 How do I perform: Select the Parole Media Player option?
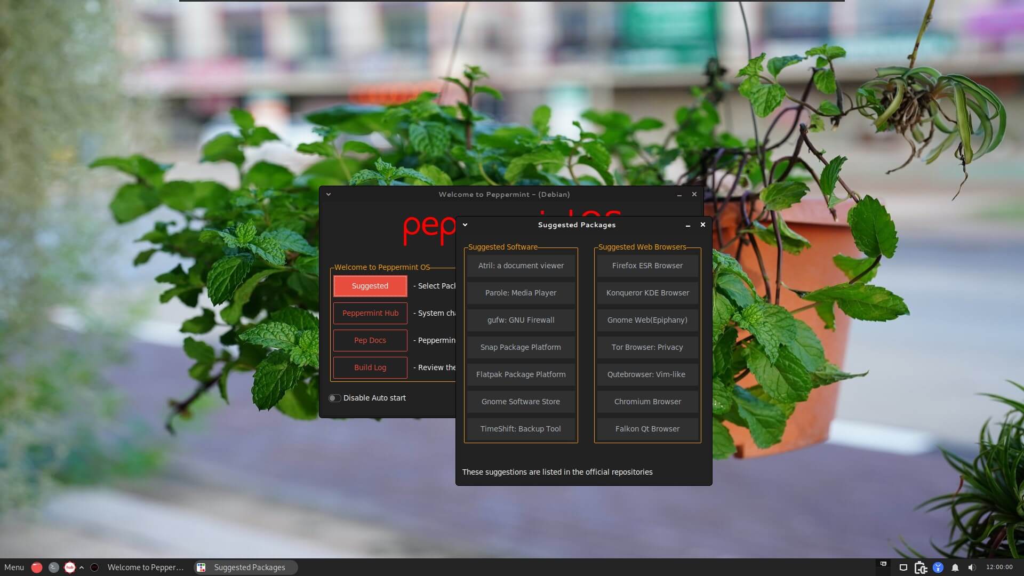pos(521,292)
